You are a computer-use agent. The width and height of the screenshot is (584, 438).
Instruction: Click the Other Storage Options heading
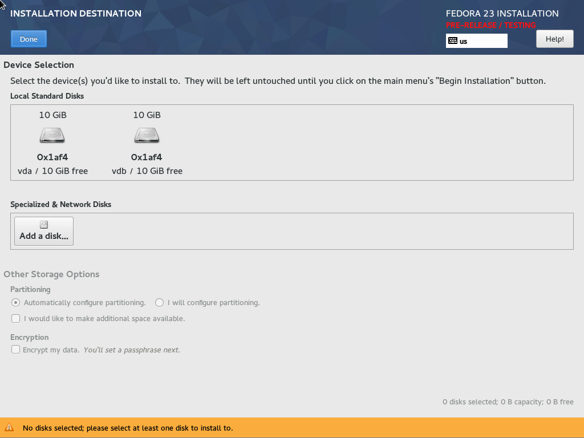point(51,274)
